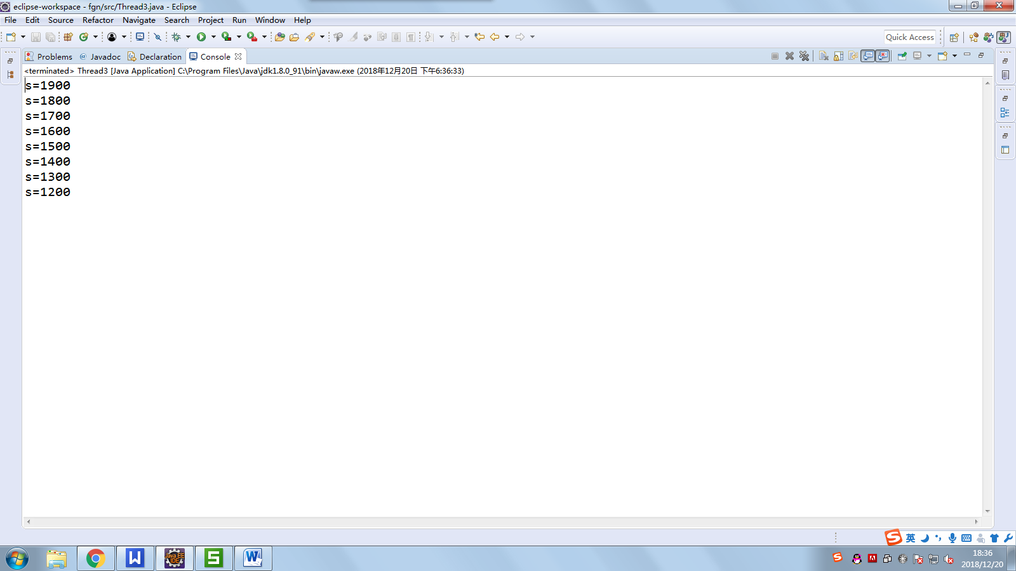Click the Save All icon

pos(50,37)
